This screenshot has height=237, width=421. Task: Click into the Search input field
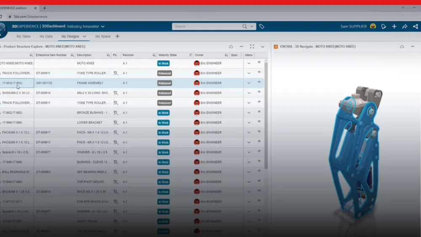[x=207, y=26]
